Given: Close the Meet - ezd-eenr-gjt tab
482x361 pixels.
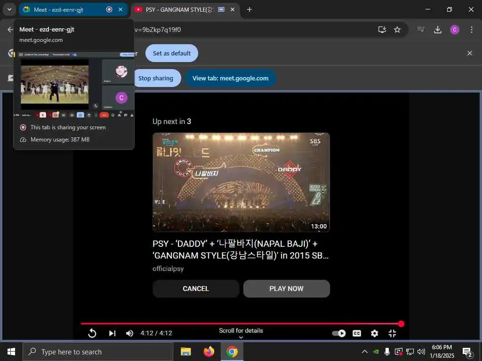Looking at the screenshot, I should pyautogui.click(x=120, y=9).
